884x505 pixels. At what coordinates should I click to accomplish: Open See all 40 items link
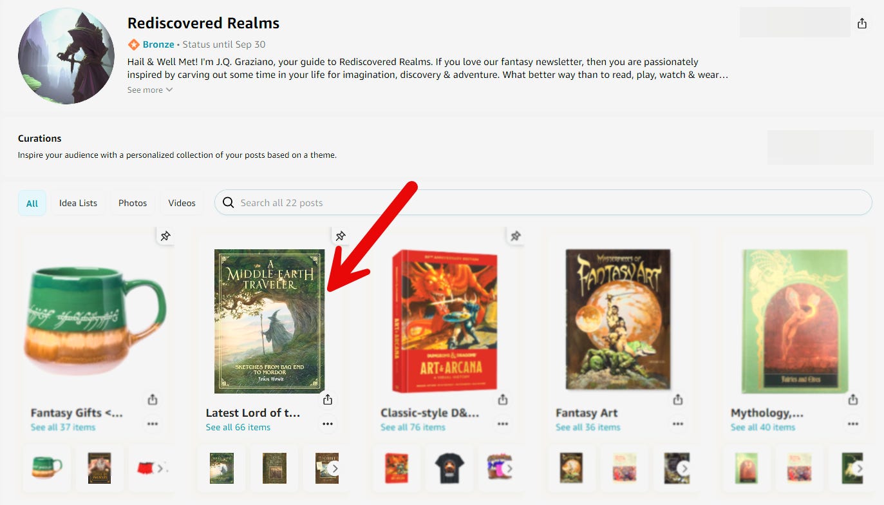coord(763,427)
